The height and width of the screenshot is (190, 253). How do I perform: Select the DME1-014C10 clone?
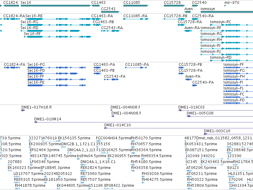[x=179, y=128]
